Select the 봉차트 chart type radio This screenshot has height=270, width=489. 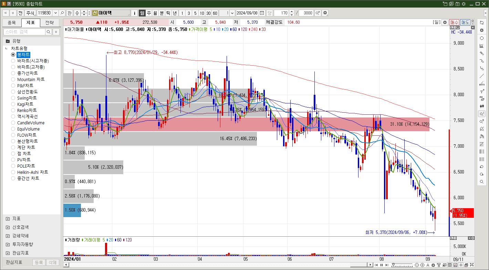(x=13, y=55)
